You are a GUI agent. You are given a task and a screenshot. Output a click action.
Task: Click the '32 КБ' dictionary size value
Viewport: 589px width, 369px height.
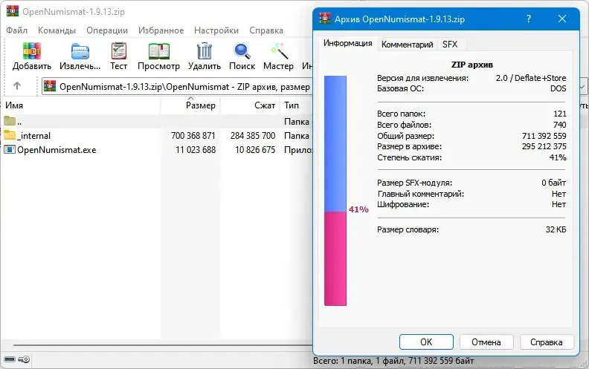556,229
